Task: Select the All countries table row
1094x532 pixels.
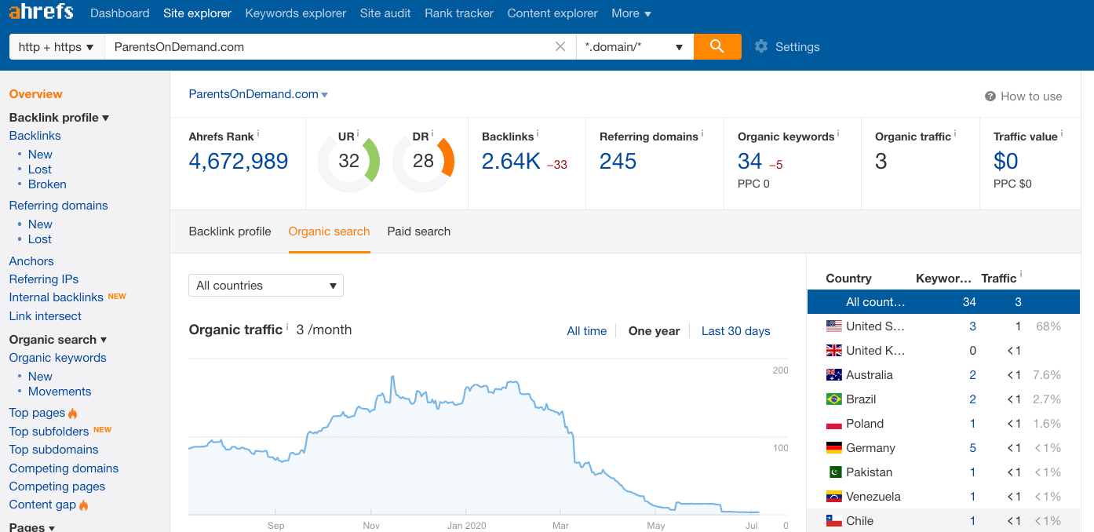Action: (943, 302)
